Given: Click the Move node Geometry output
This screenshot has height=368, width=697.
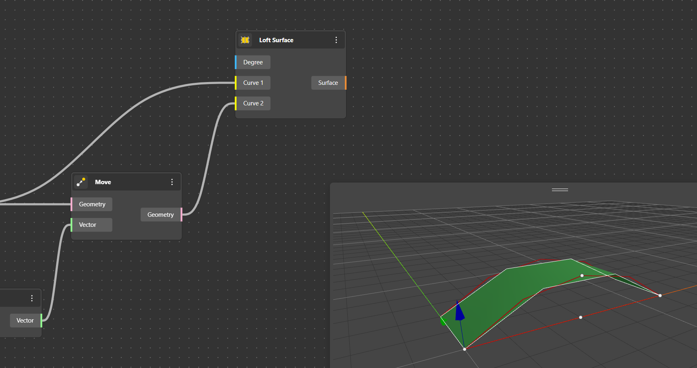Looking at the screenshot, I should point(161,215).
